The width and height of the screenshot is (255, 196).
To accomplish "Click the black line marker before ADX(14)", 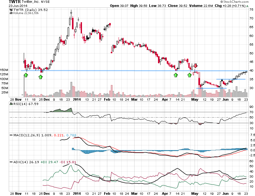I will pyautogui.click(x=11, y=162).
